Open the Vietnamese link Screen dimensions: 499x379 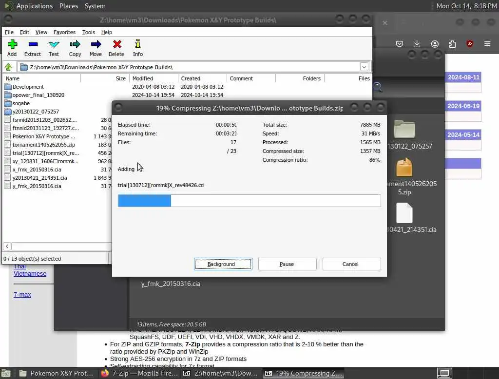30,274
